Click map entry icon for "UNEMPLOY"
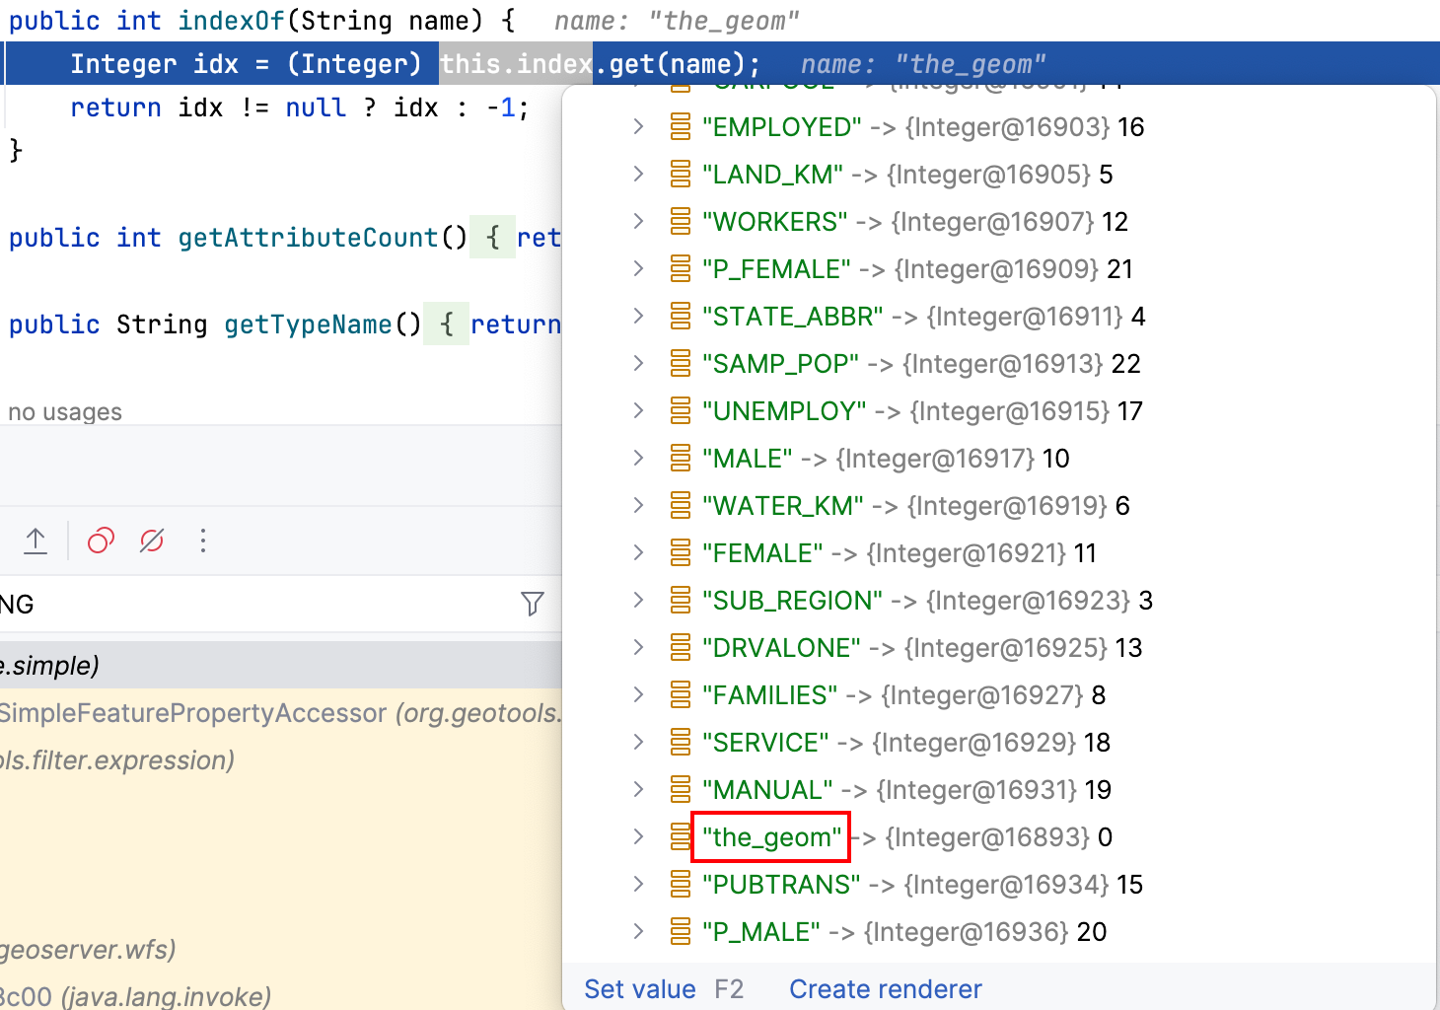The image size is (1440, 1010). (x=681, y=411)
